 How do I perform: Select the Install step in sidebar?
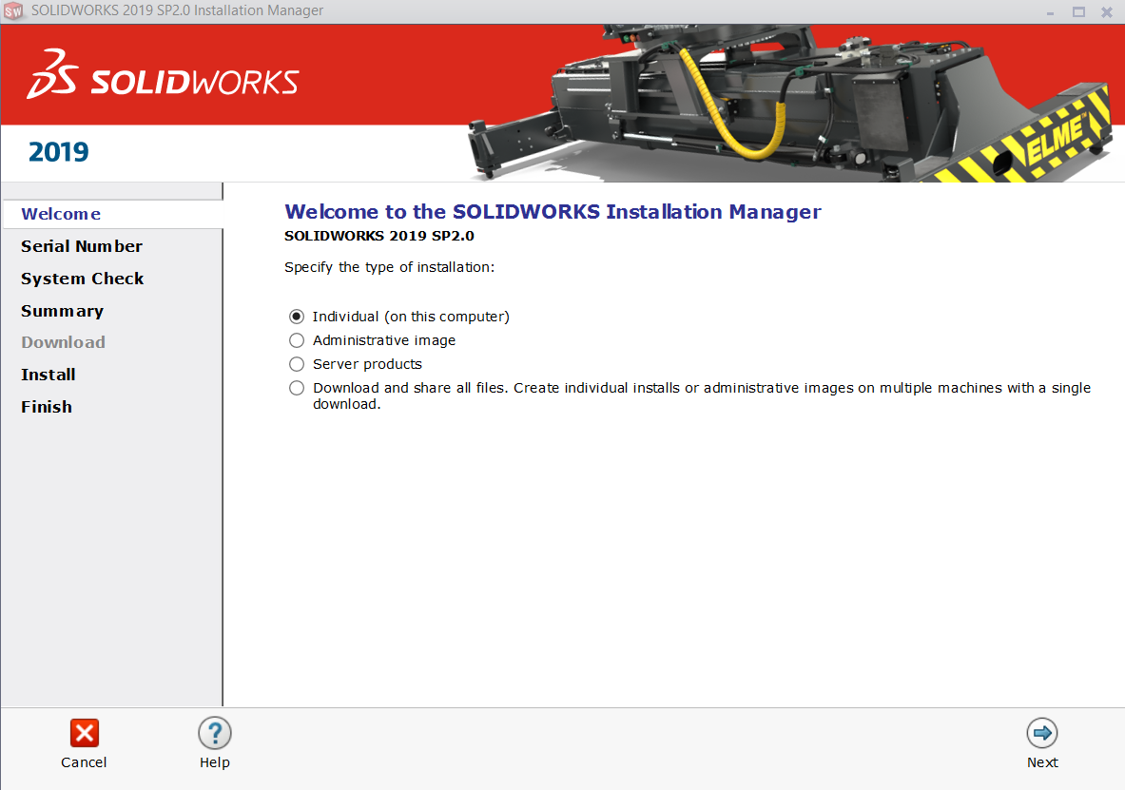tap(48, 375)
